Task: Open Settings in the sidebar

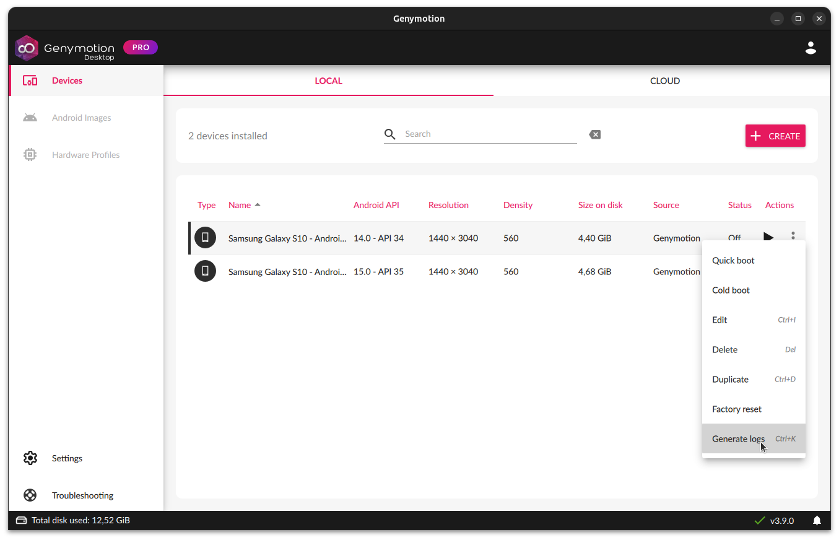Action: pyautogui.click(x=87, y=458)
